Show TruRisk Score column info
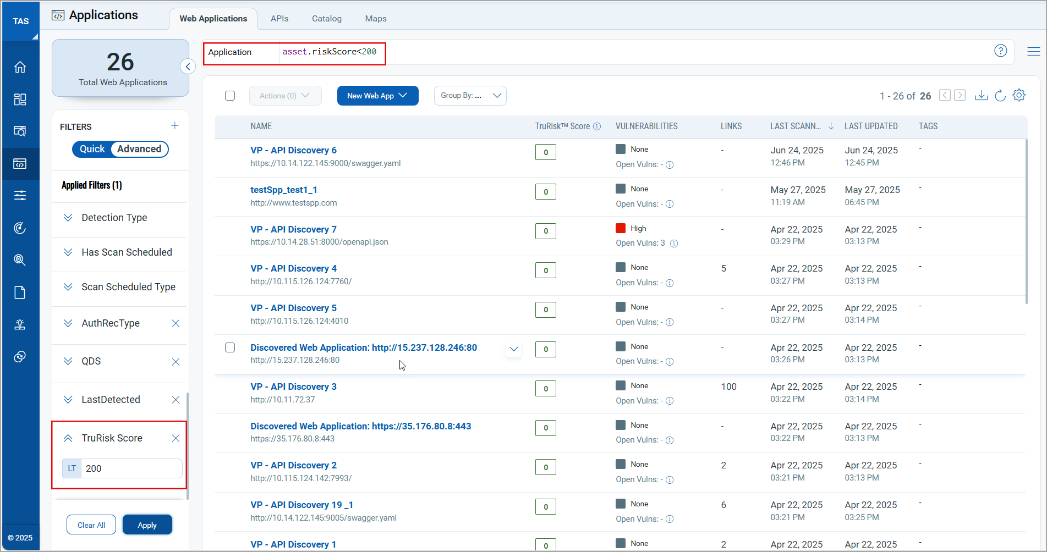The width and height of the screenshot is (1047, 552). 597,126
